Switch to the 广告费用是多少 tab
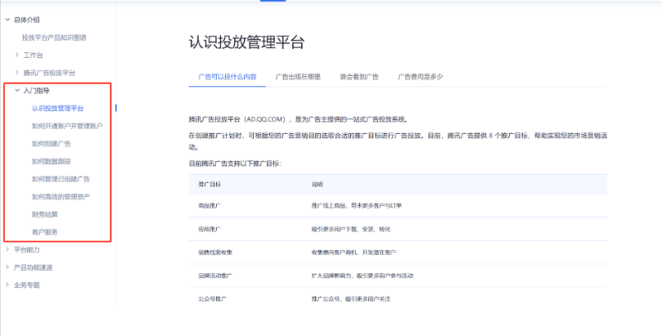Viewport: 662px width, 336px height. pos(420,77)
